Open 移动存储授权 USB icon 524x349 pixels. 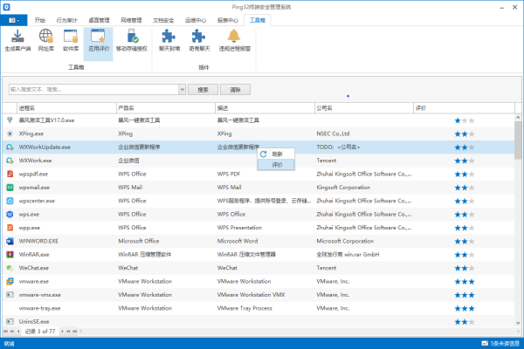click(x=132, y=36)
